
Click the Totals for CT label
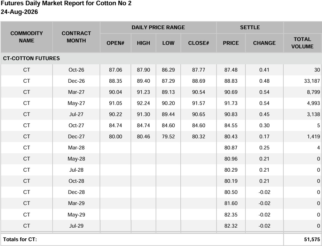coord(20,239)
